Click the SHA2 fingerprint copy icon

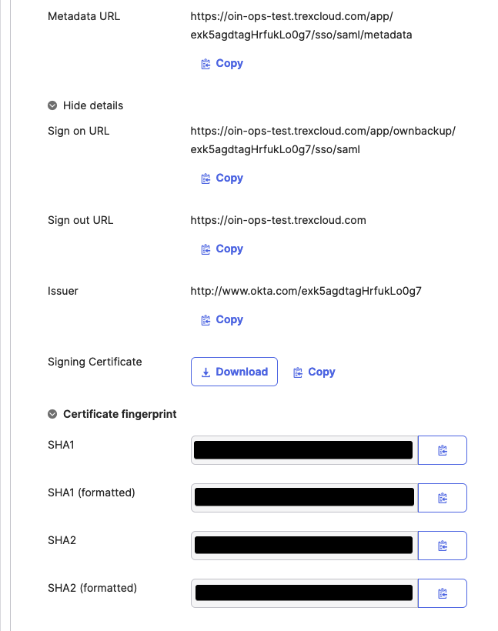coord(442,546)
